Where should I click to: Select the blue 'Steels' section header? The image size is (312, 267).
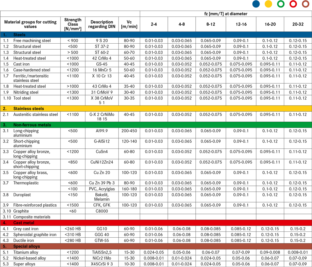156,35
